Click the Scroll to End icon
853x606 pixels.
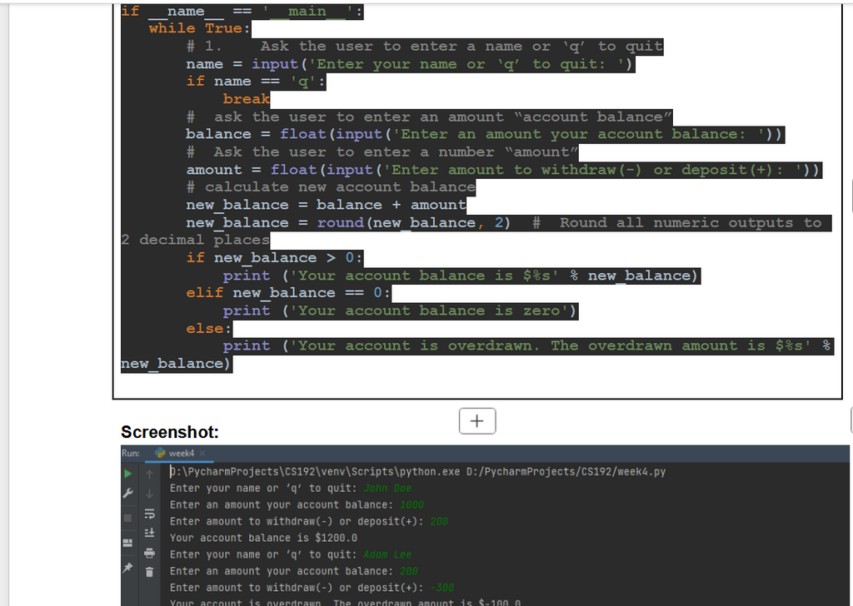[151, 533]
